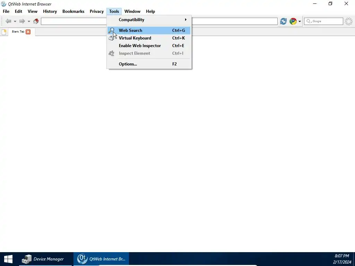
Task: Click the new tab page icon
Action: tap(4, 32)
